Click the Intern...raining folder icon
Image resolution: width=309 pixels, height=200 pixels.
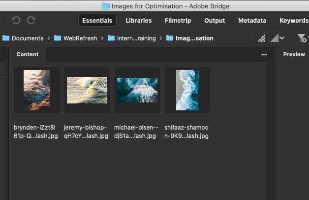(111, 38)
